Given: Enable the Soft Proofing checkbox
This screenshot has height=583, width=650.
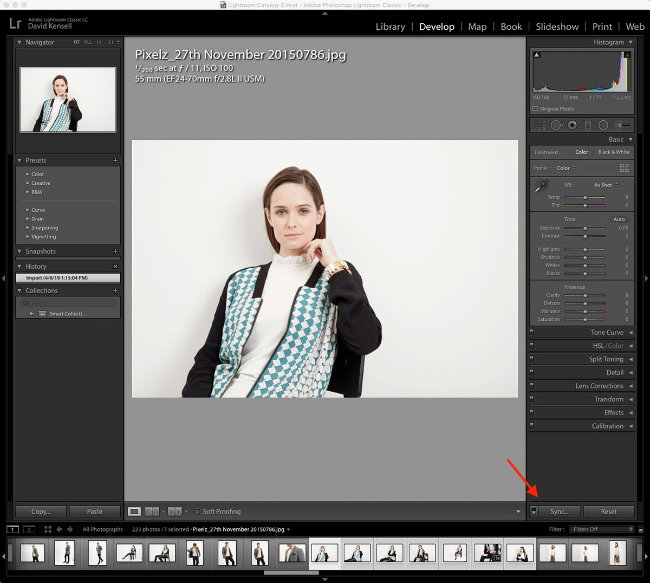Looking at the screenshot, I should (x=198, y=511).
